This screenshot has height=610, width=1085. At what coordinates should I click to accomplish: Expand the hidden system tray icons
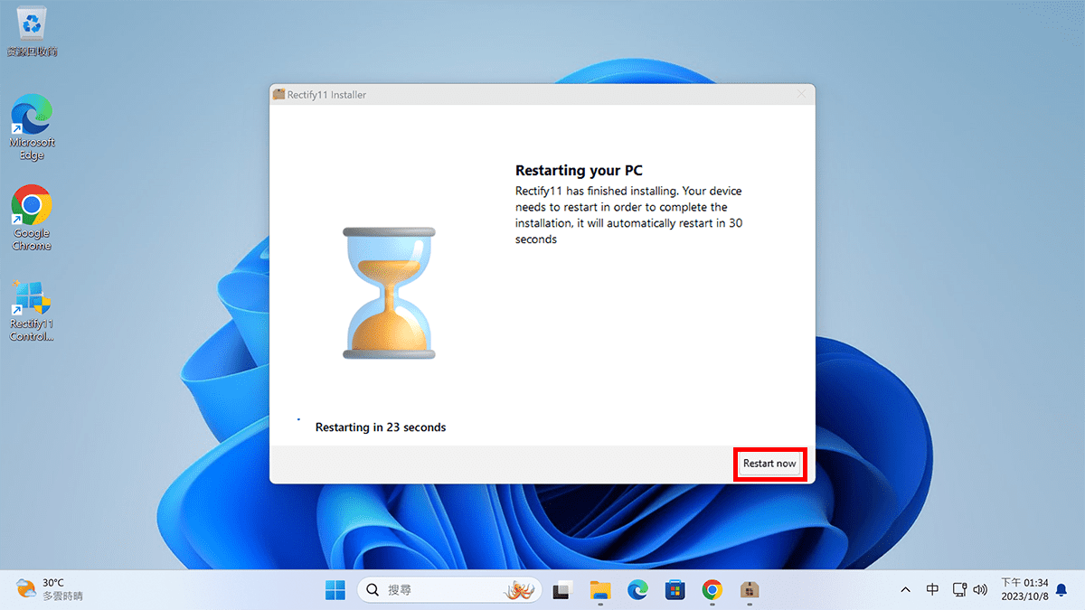point(905,590)
